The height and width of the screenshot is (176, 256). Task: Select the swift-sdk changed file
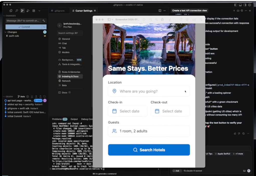click(x=14, y=36)
